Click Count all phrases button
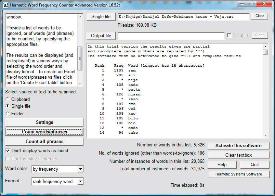This screenshot has width=275, height=196. (x=44, y=141)
